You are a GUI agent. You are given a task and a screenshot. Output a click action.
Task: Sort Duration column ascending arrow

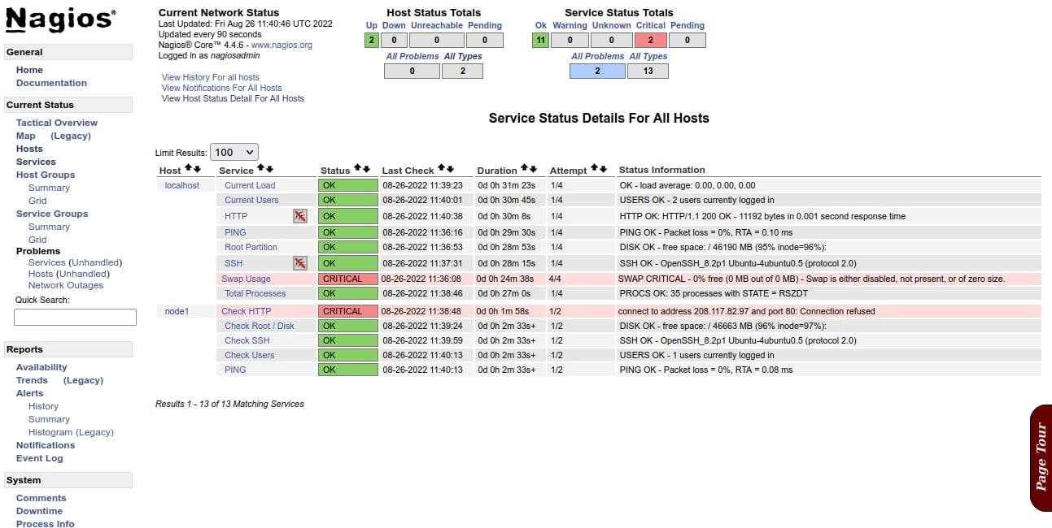(524, 168)
